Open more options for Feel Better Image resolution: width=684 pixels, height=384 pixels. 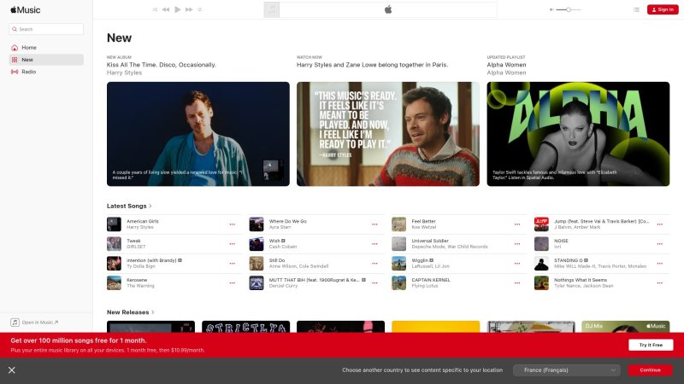[x=517, y=224]
